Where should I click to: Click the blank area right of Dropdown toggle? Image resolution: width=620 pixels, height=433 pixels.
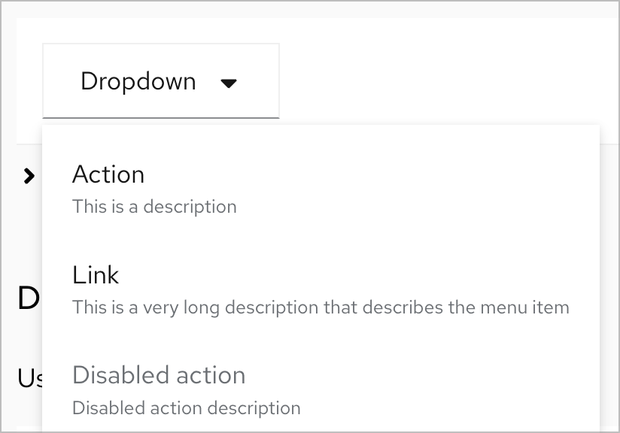point(436,81)
